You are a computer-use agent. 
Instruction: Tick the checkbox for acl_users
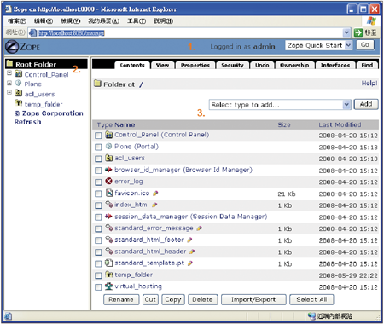[98, 159]
